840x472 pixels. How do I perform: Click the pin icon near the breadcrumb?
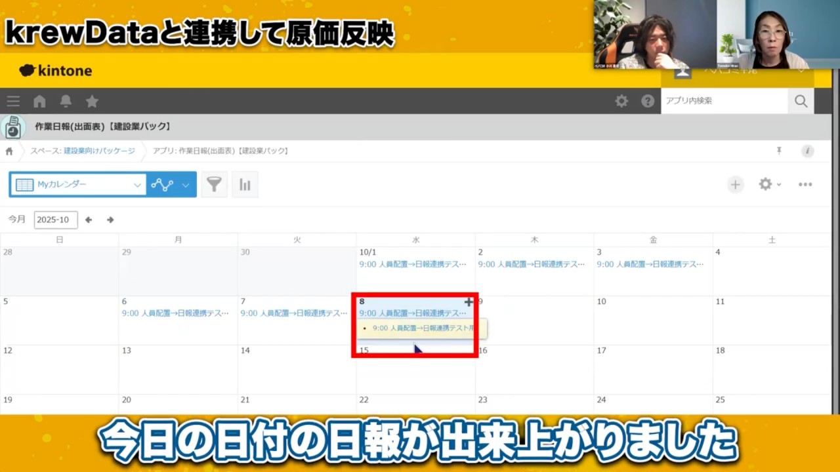[779, 150]
